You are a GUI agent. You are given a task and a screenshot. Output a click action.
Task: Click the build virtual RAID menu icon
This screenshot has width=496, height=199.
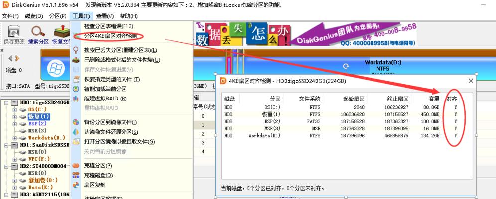pos(76,99)
